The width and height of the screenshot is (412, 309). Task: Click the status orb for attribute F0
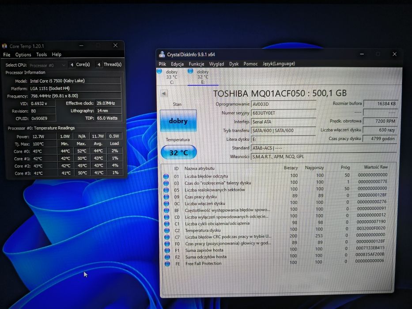[x=167, y=244]
